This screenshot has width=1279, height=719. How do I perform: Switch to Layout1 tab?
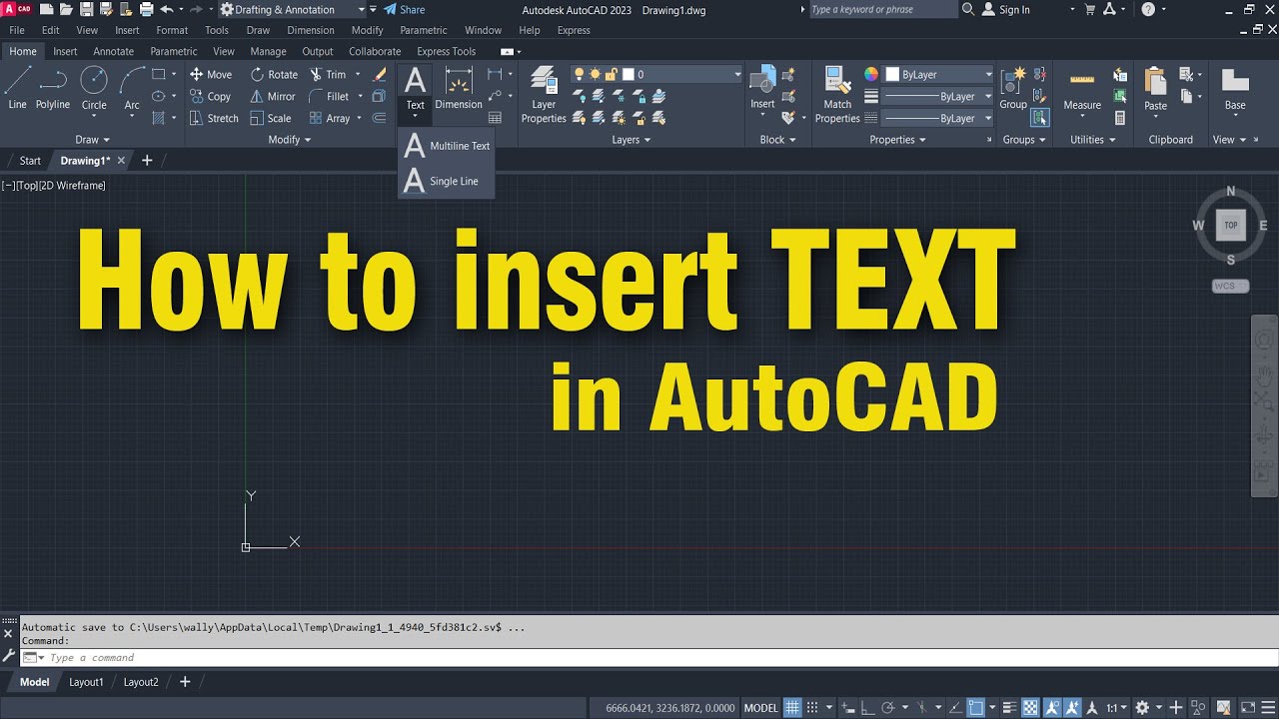tap(86, 682)
